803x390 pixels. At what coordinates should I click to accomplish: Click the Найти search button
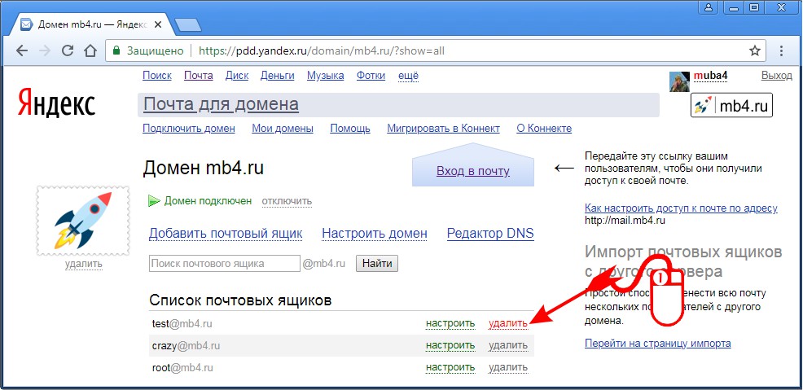point(377,264)
